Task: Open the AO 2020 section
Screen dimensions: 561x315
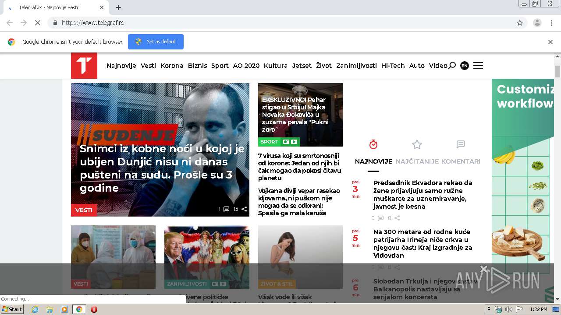Action: coord(246,66)
